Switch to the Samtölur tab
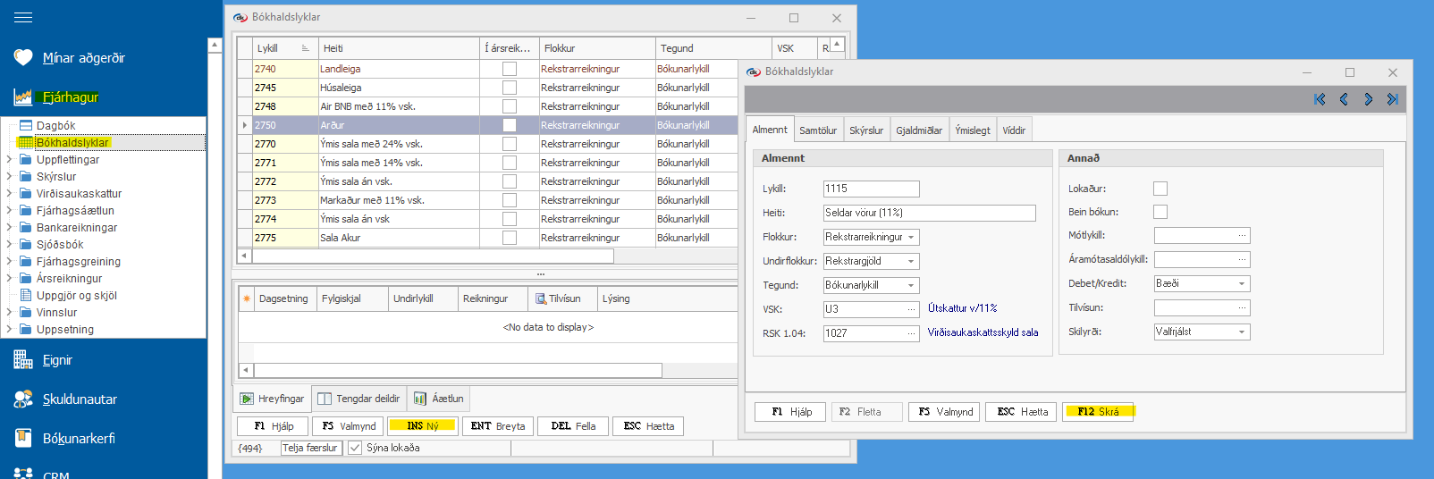 point(817,130)
